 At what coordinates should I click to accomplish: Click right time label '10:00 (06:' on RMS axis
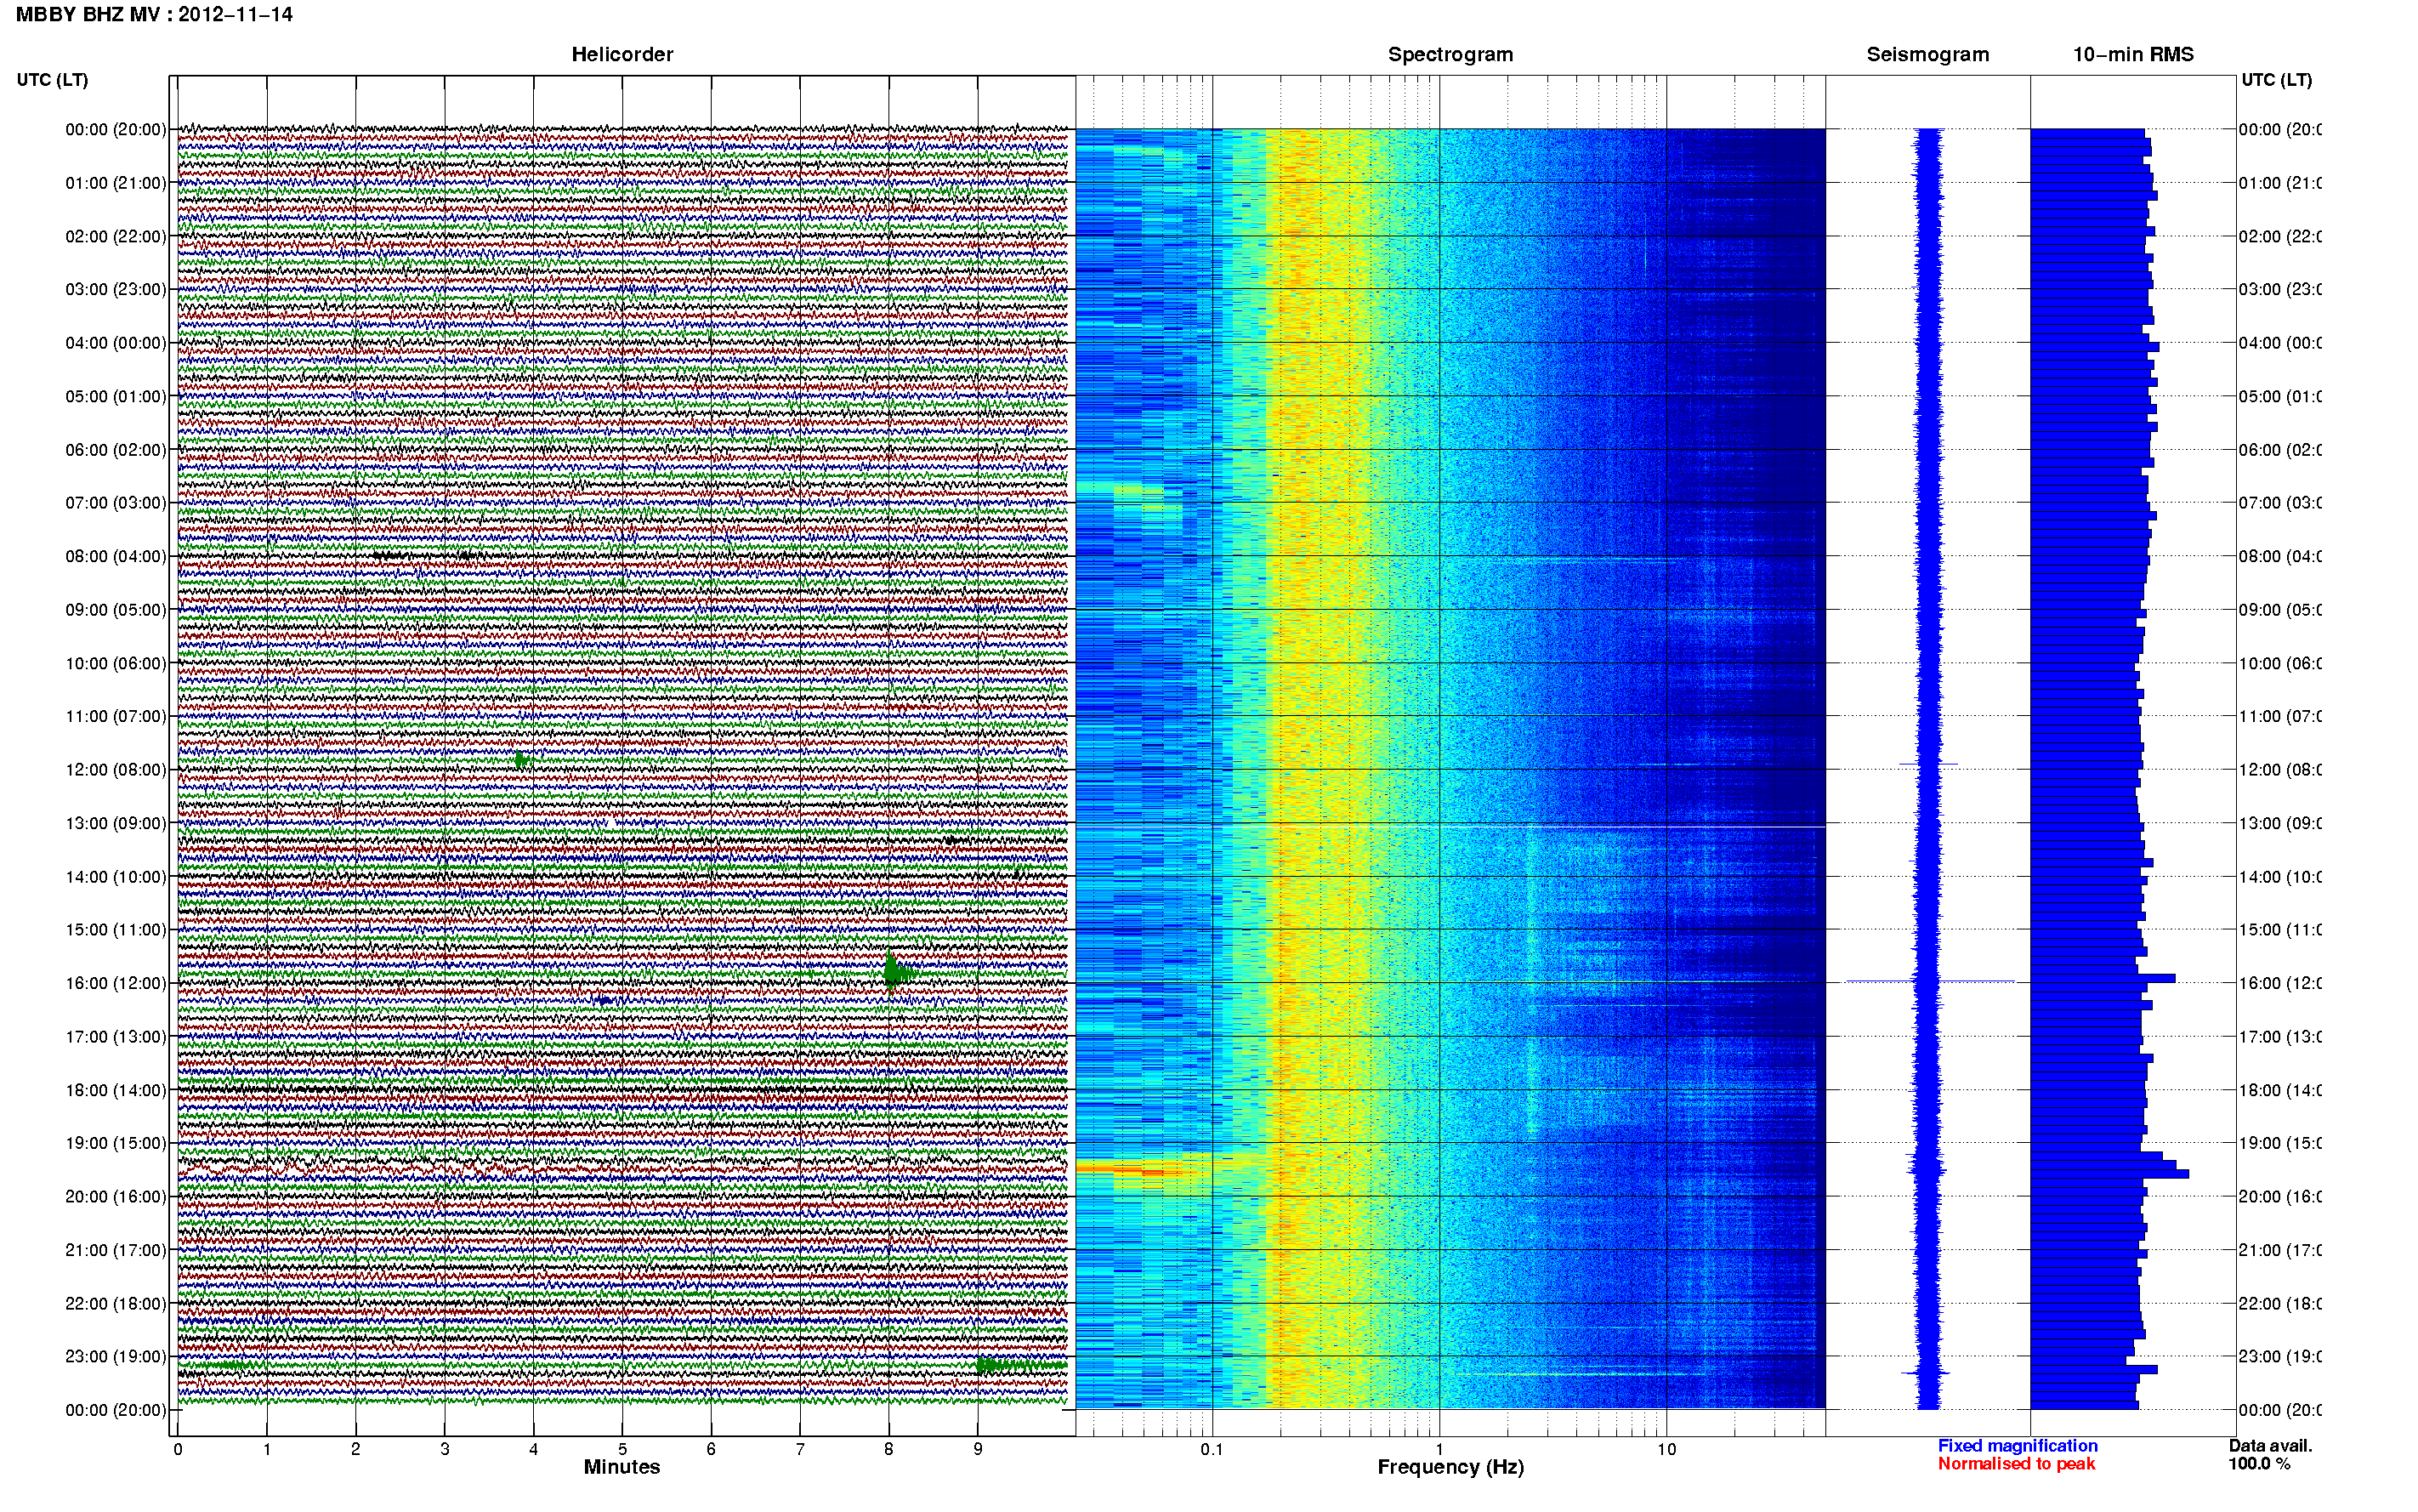2279,663
